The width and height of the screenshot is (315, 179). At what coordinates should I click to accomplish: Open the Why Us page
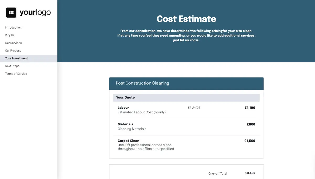click(9, 35)
